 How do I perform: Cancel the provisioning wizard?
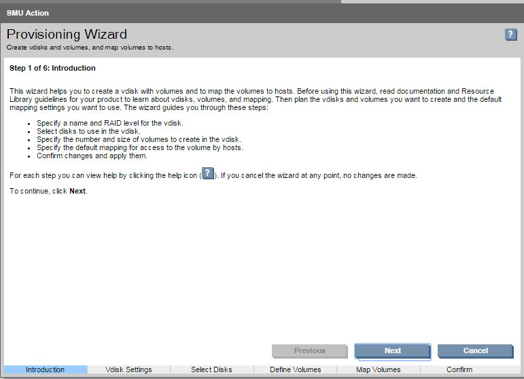coord(475,350)
